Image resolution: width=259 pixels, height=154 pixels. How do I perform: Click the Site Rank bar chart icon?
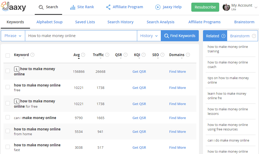pyautogui.click(x=72, y=7)
